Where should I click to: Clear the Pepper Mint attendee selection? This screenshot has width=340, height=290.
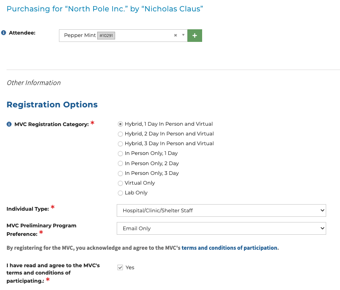tap(175, 35)
